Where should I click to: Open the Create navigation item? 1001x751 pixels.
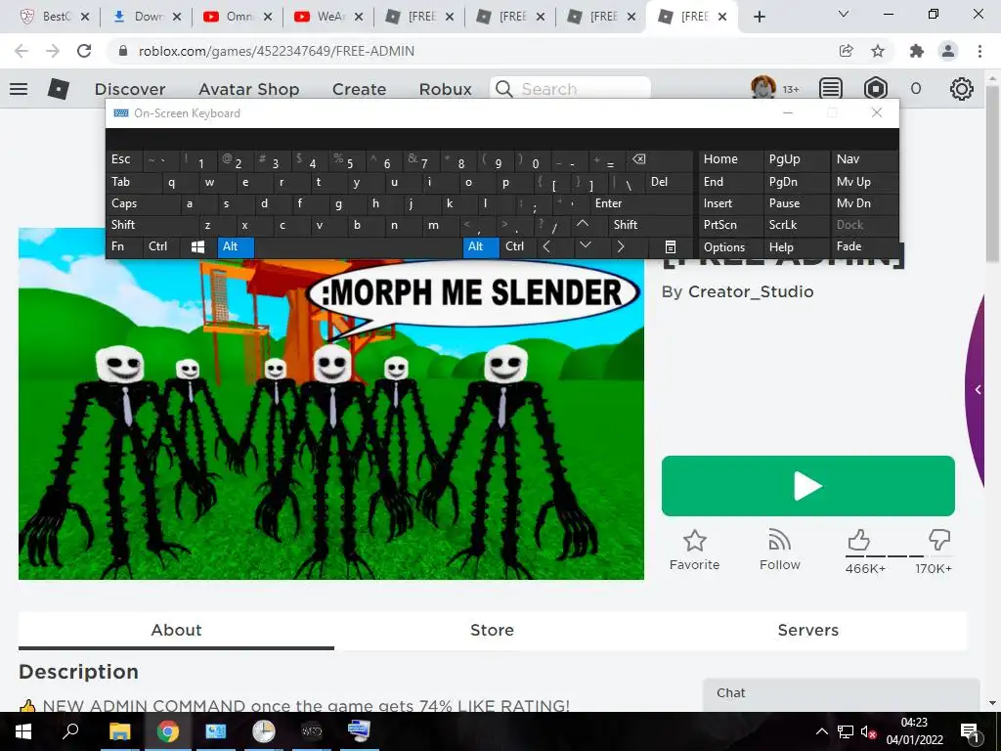tap(360, 89)
